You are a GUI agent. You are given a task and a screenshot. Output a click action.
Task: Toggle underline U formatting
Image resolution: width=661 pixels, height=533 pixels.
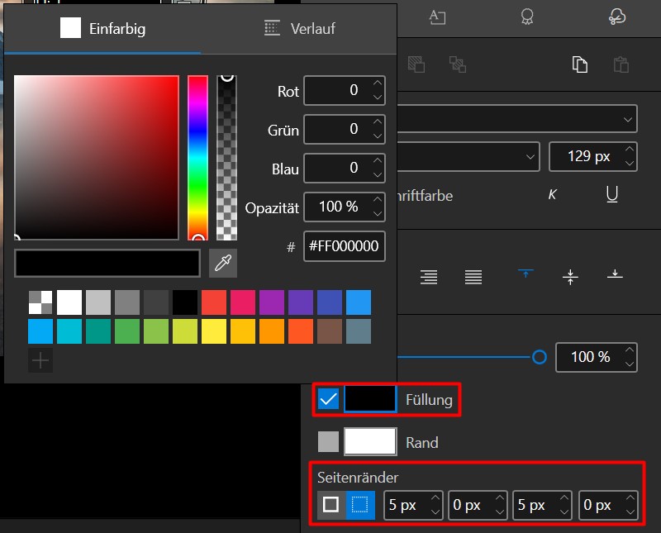click(x=612, y=194)
